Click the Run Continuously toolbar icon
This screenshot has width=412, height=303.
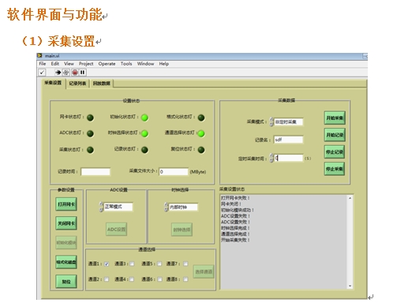tap(66, 73)
